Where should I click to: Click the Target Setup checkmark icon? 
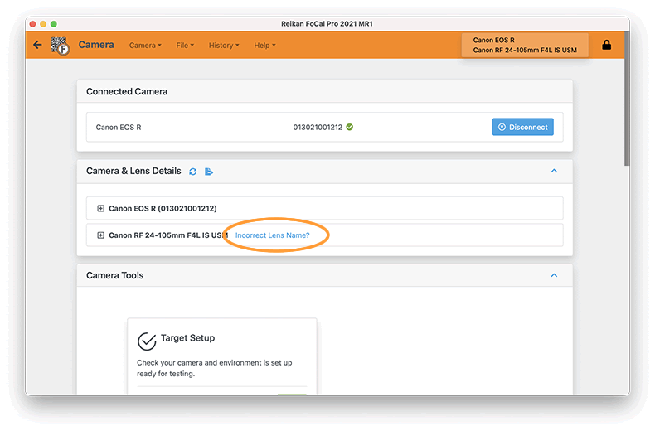click(147, 341)
